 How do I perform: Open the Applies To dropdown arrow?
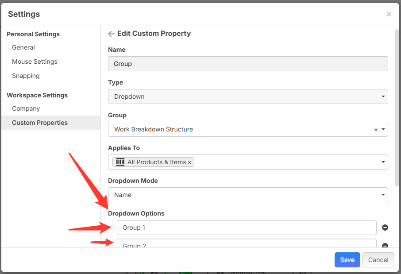(x=383, y=162)
